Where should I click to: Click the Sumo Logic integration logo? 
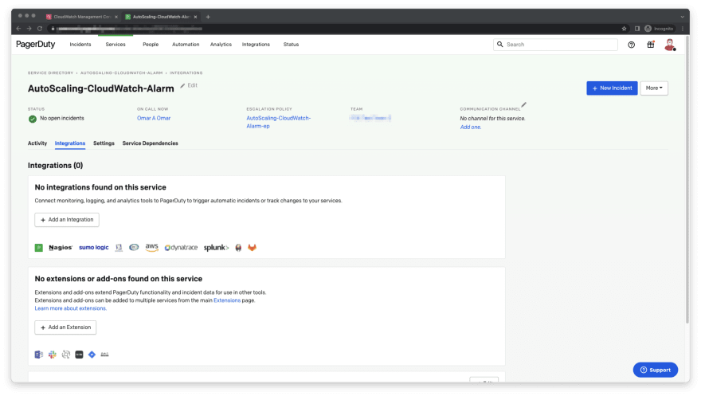(x=93, y=248)
